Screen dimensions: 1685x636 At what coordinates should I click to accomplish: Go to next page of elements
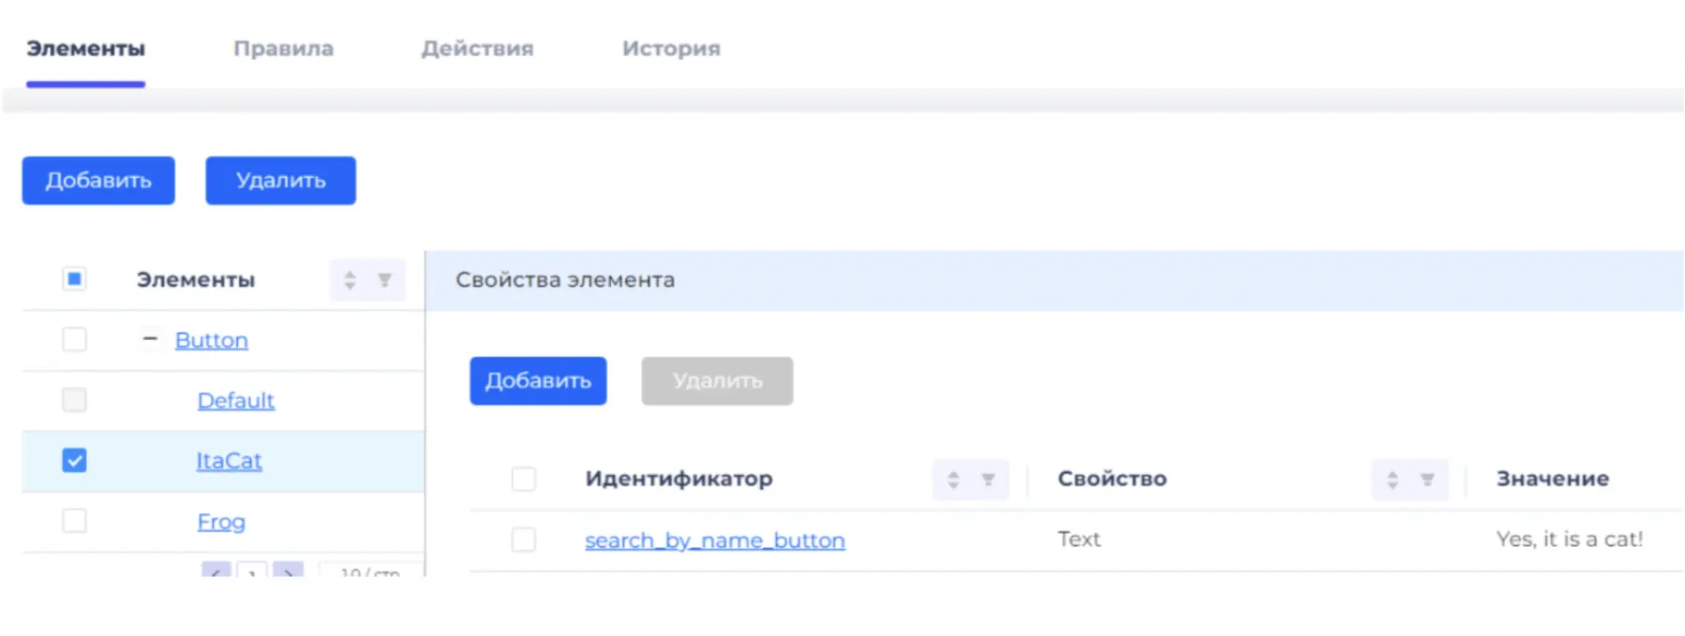click(289, 570)
